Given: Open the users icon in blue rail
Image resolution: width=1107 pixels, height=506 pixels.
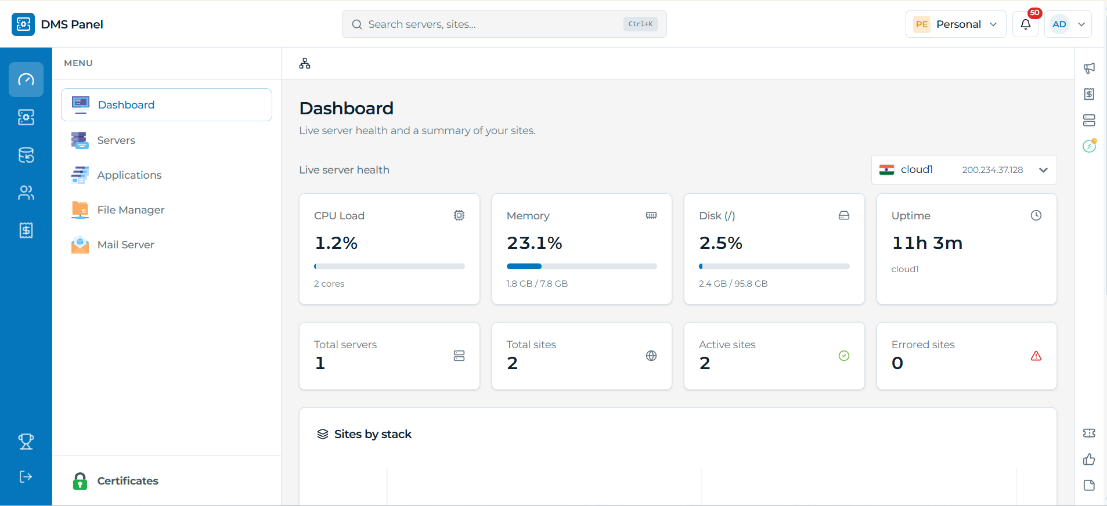Looking at the screenshot, I should 26,193.
